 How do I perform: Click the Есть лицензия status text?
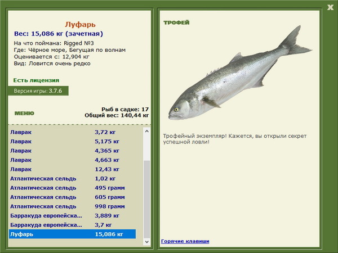coord(36,80)
